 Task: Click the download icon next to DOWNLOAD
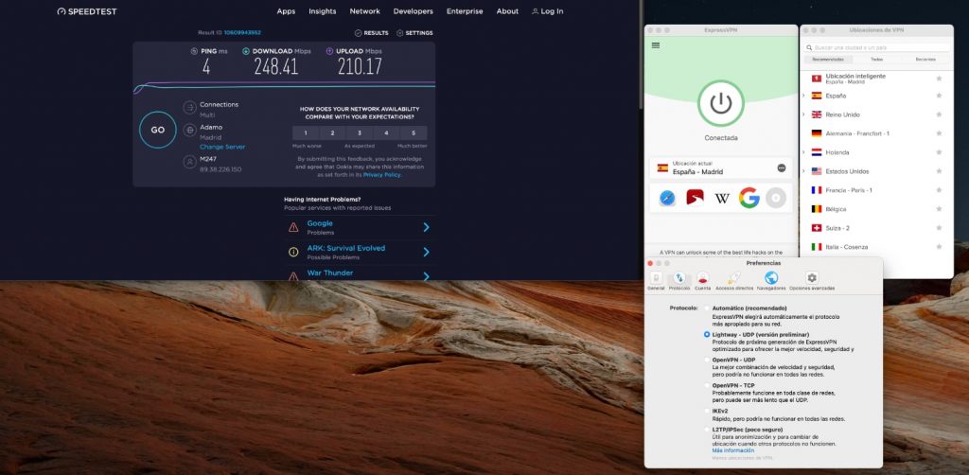click(x=246, y=51)
